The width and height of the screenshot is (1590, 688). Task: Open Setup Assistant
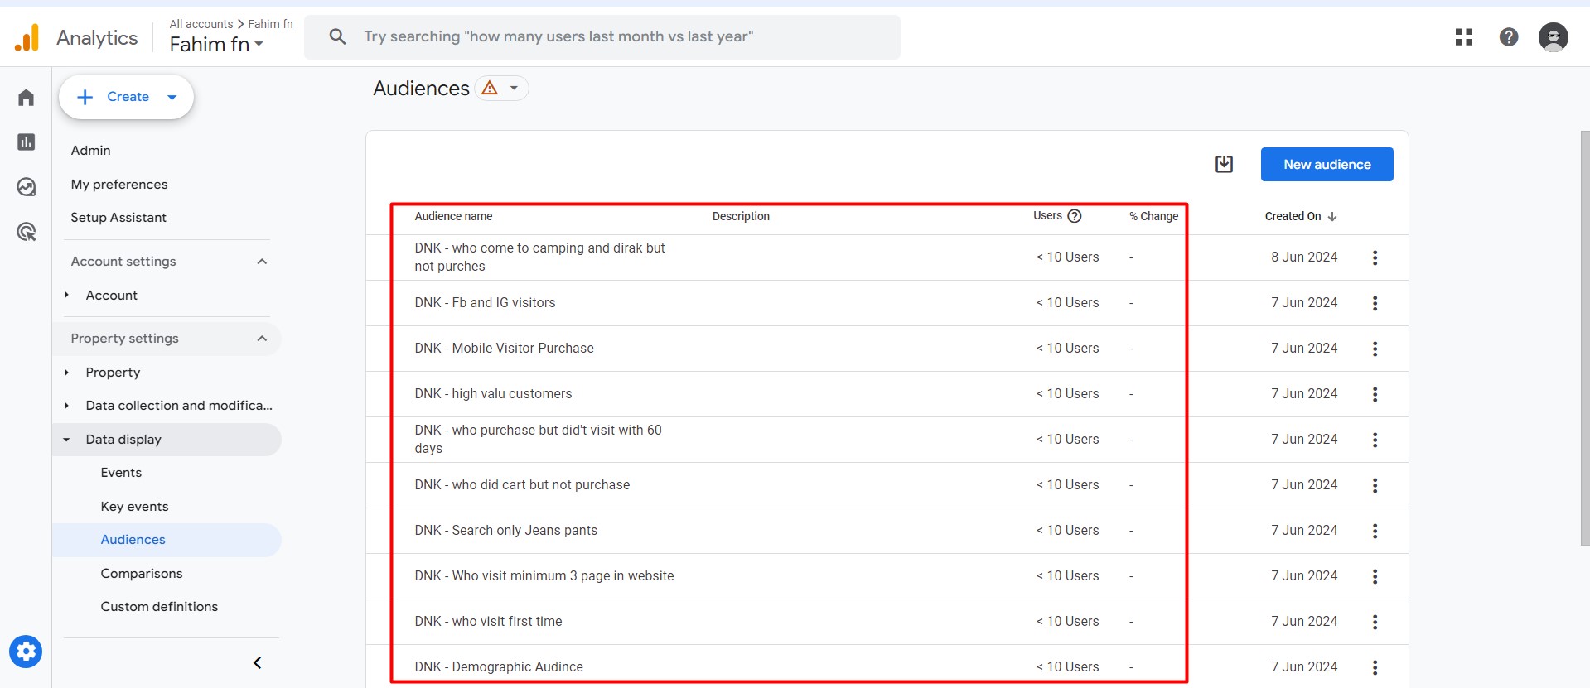pyautogui.click(x=118, y=218)
